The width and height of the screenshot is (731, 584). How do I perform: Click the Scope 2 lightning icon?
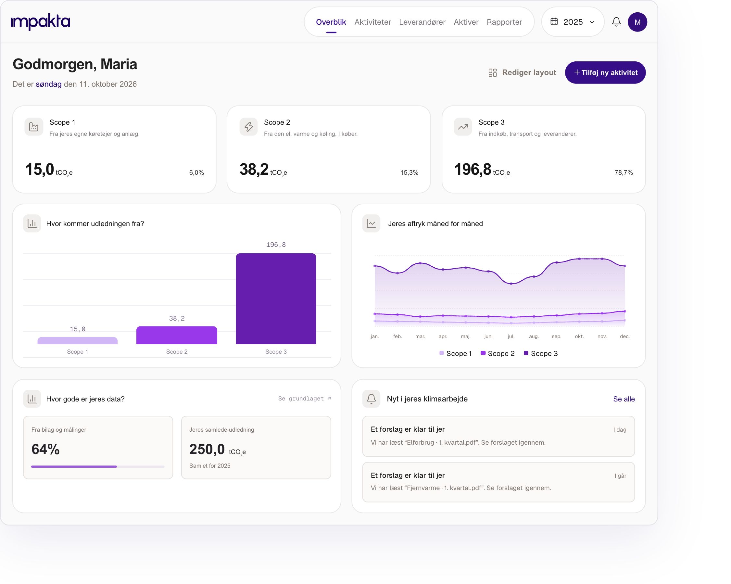(248, 126)
